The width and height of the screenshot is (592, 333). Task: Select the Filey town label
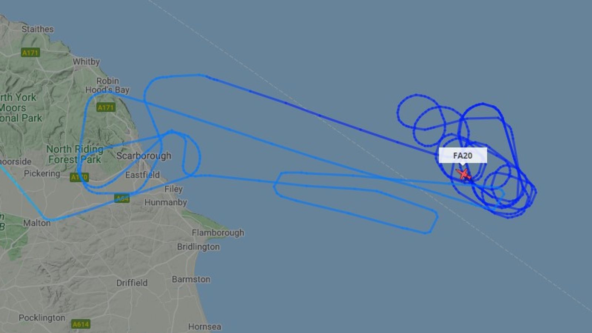[174, 189]
